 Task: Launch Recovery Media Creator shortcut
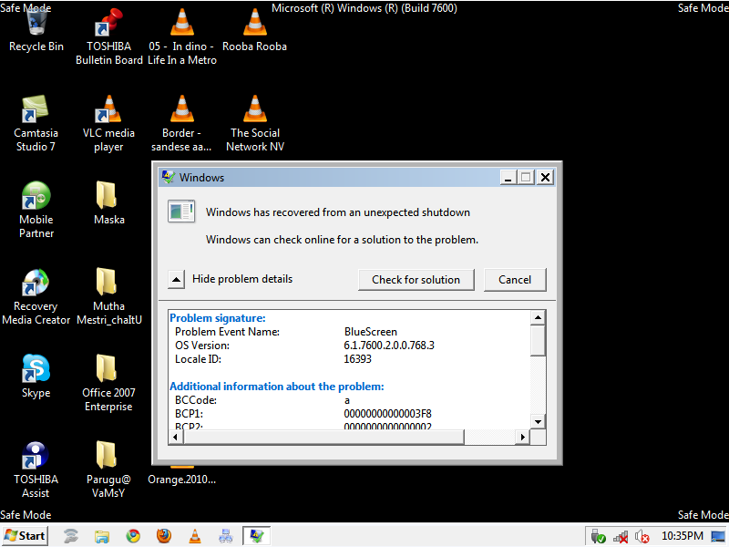(36, 296)
